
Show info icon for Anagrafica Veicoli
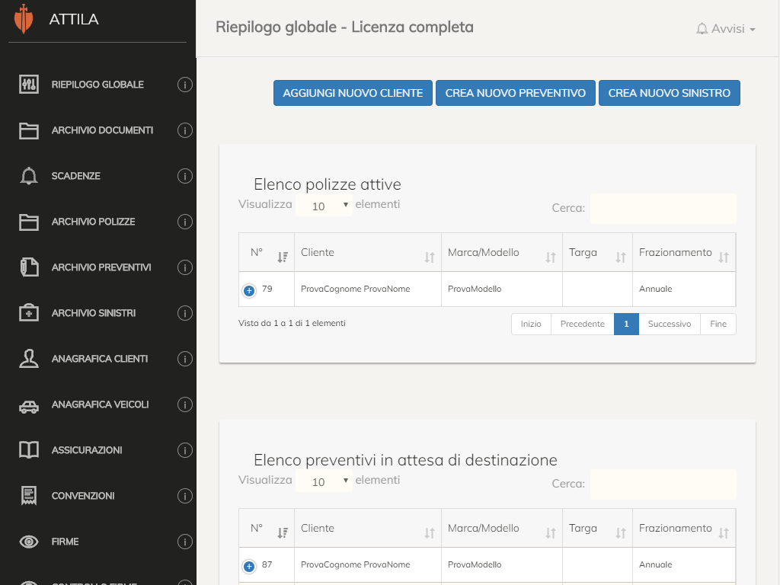click(x=185, y=404)
